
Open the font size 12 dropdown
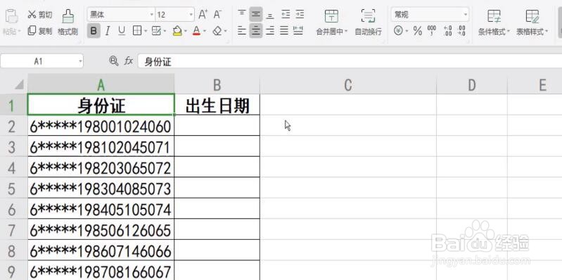coord(191,15)
